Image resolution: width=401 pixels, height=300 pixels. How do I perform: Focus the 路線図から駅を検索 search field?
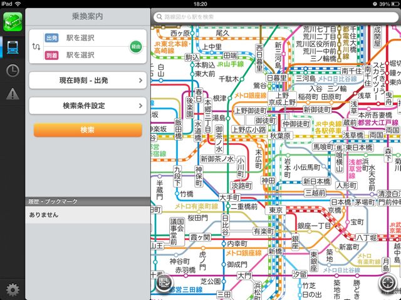point(276,17)
